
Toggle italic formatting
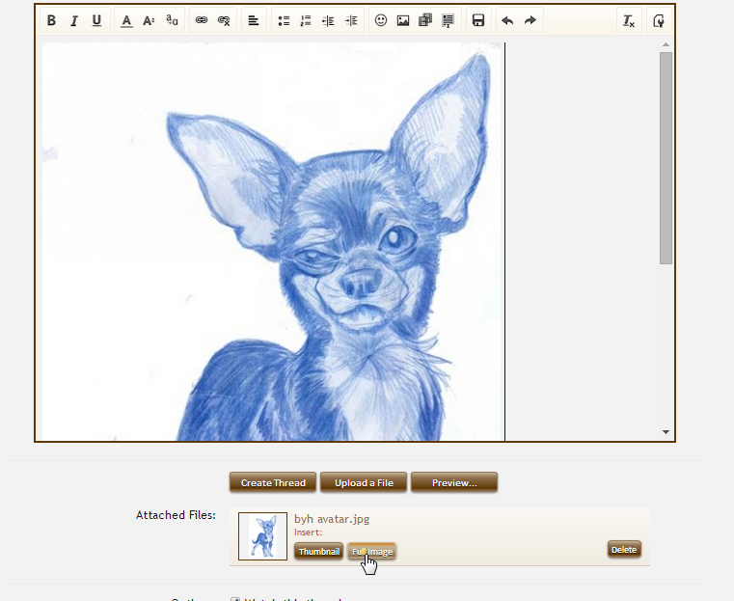(x=74, y=20)
